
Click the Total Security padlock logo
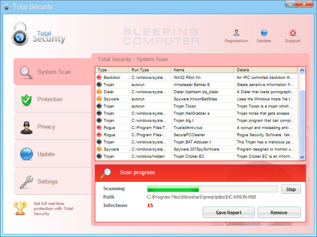[20, 34]
